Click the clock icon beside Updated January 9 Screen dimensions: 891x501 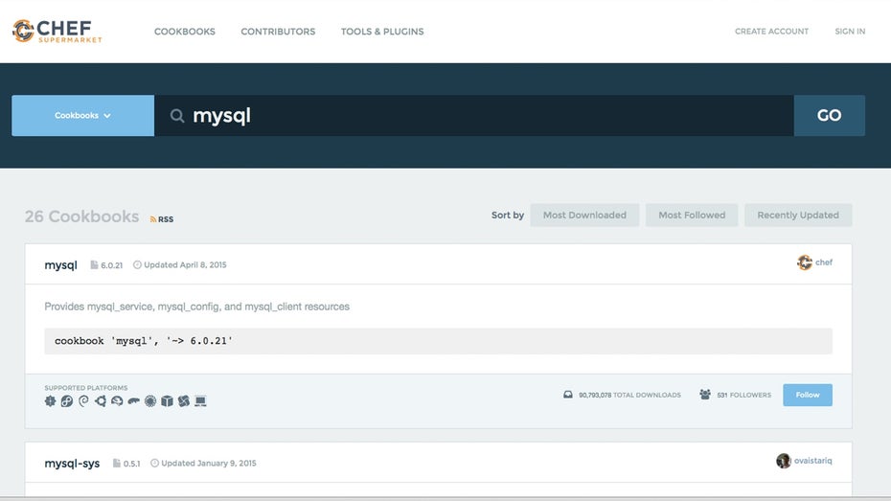point(154,463)
